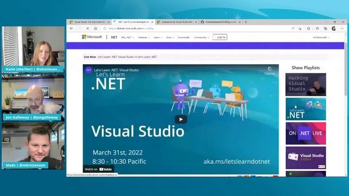
Task: Expand the Learn menu
Action: [158, 38]
